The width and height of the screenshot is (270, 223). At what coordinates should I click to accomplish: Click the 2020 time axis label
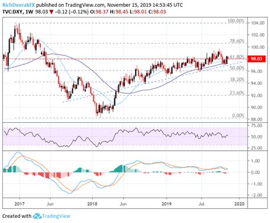239,204
